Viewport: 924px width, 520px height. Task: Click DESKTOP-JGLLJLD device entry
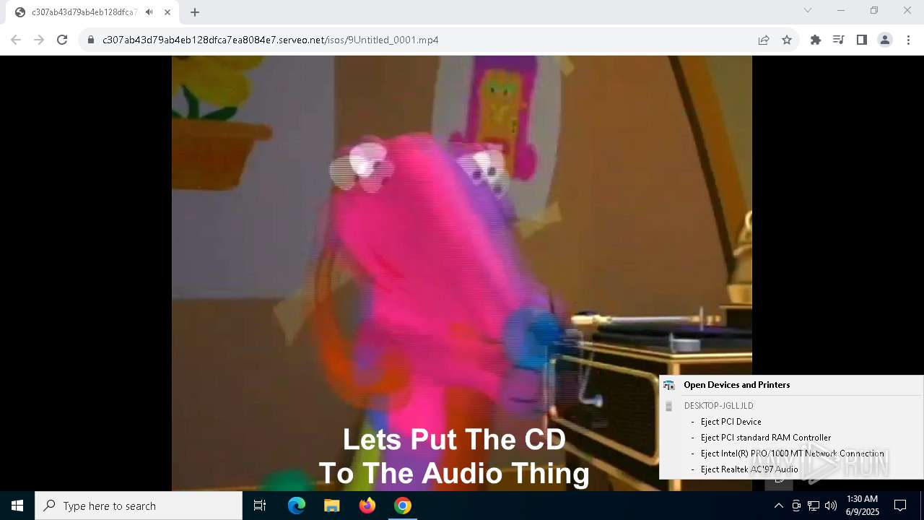(x=718, y=406)
